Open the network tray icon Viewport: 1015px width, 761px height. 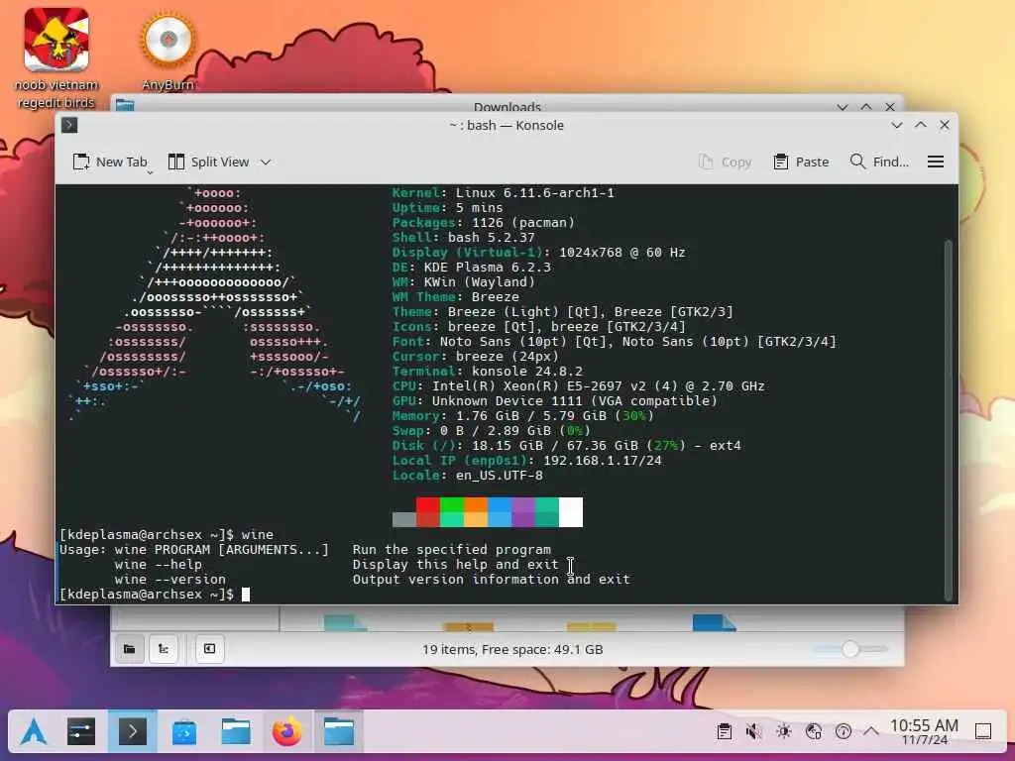point(814,732)
